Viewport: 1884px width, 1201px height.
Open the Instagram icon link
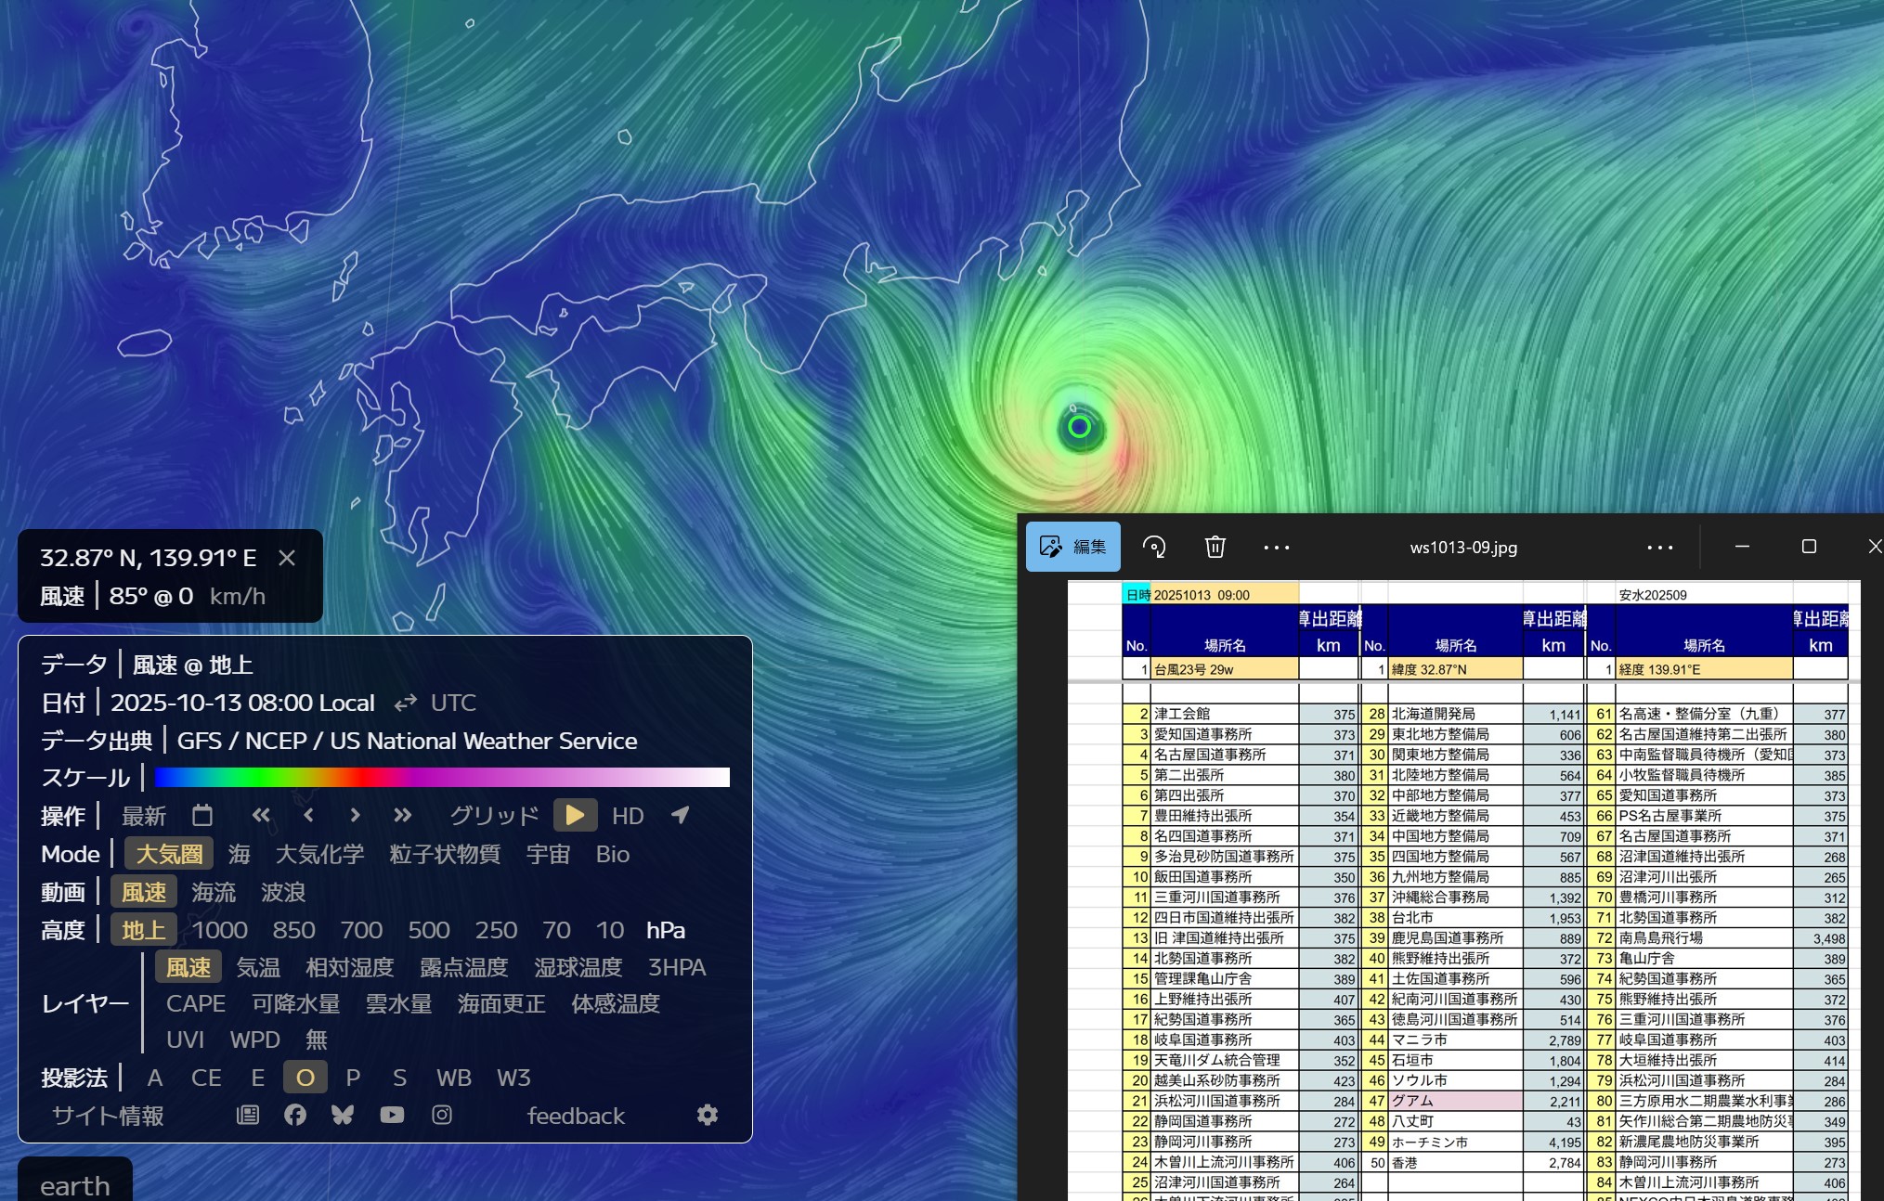click(x=442, y=1115)
